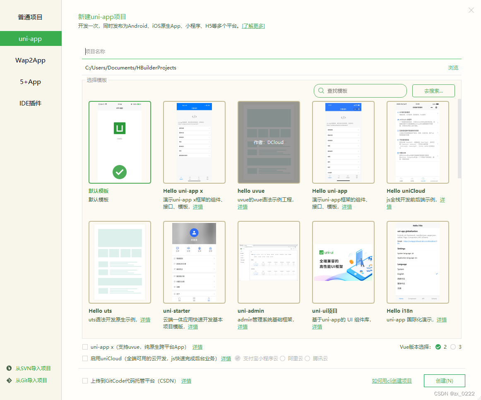Viewport: 481px width, 400px height.
Task: Open the 如何用cli创建项目 link
Action: pyautogui.click(x=392, y=381)
